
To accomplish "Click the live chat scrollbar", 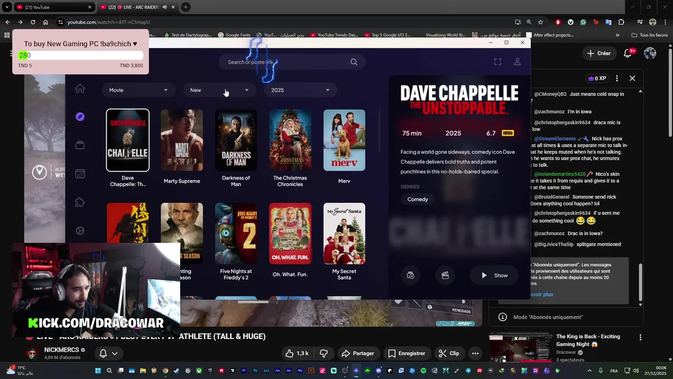I will coord(640,283).
